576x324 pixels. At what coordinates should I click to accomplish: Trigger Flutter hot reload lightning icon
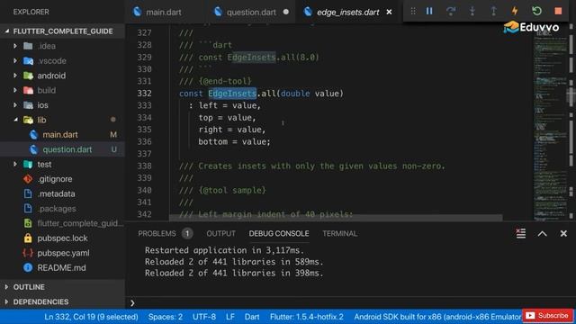click(515, 11)
